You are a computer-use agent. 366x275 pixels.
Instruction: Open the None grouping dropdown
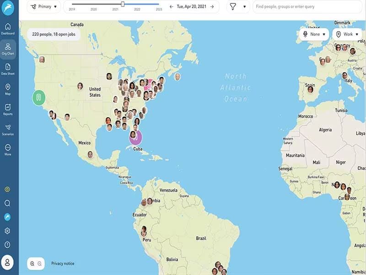314,34
